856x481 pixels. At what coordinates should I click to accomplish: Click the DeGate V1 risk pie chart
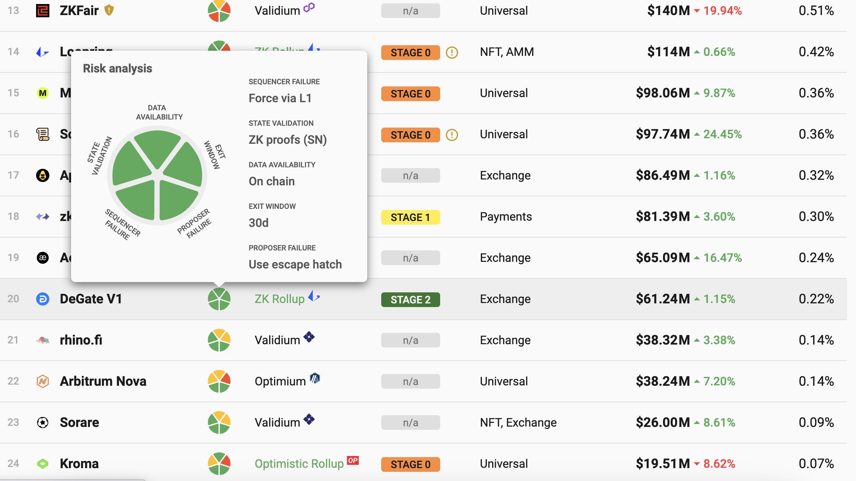219,299
